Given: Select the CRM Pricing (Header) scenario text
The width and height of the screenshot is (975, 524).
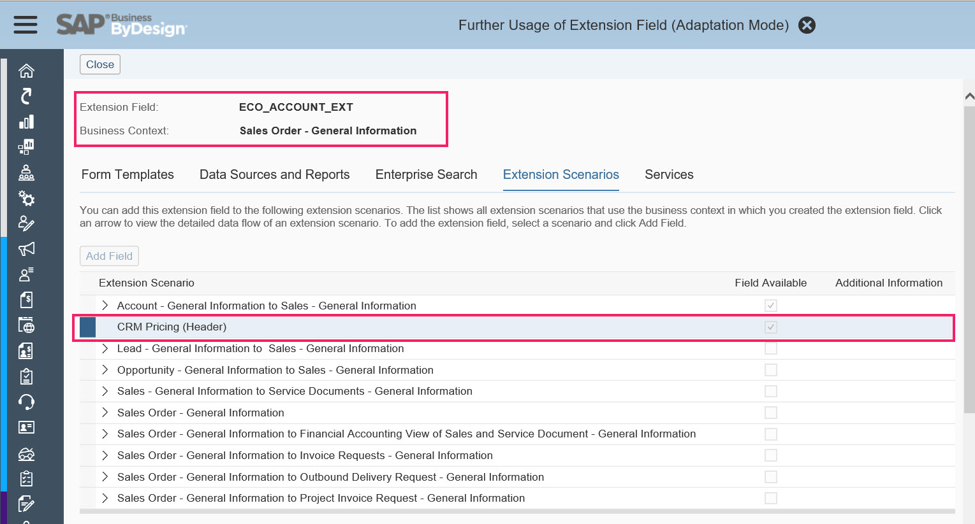Looking at the screenshot, I should click(x=172, y=327).
